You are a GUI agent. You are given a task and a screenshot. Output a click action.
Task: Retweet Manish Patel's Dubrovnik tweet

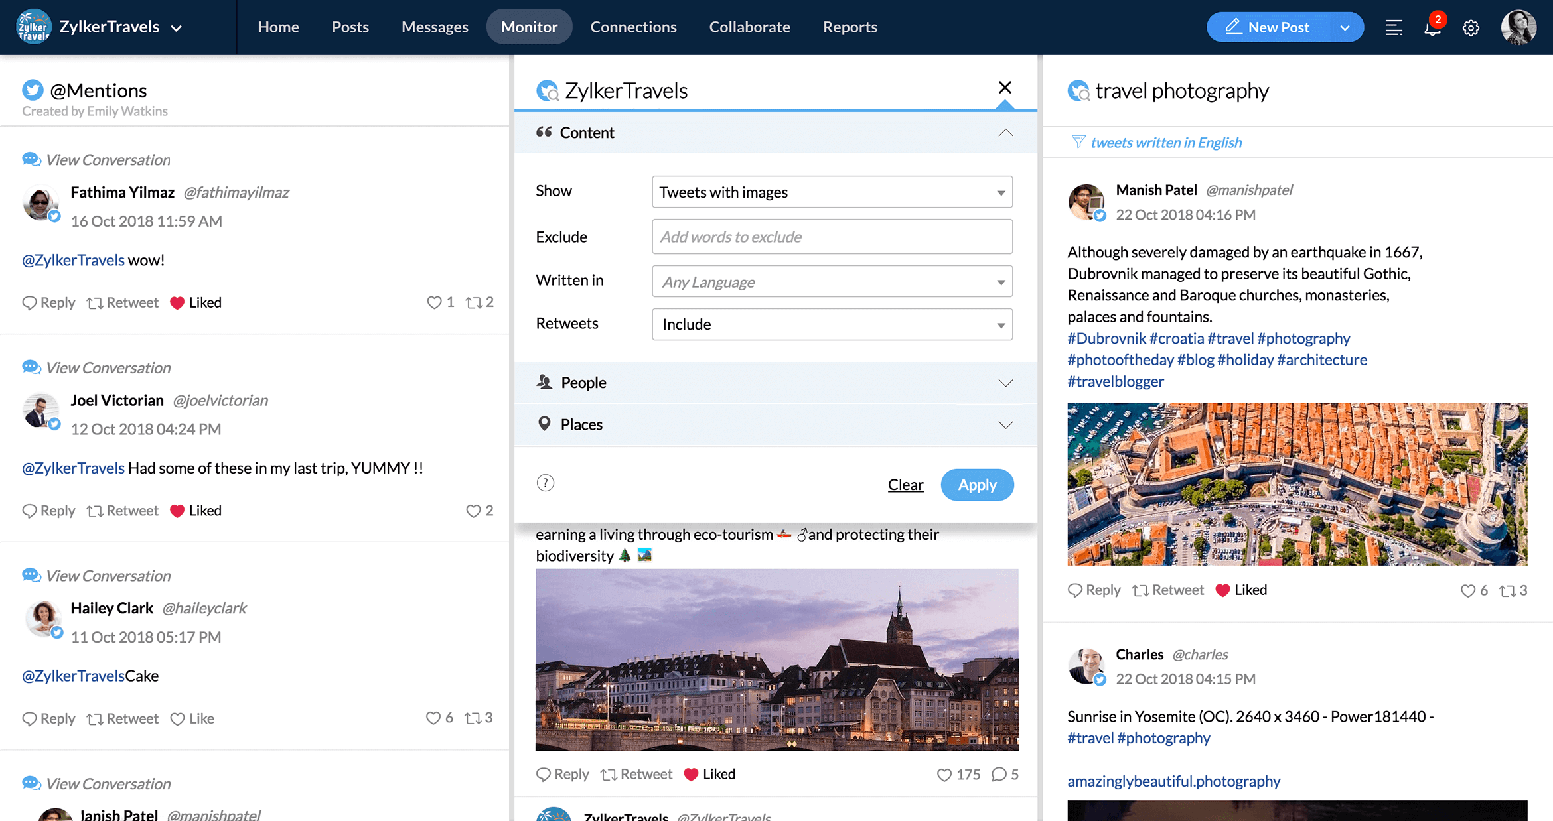(1168, 590)
